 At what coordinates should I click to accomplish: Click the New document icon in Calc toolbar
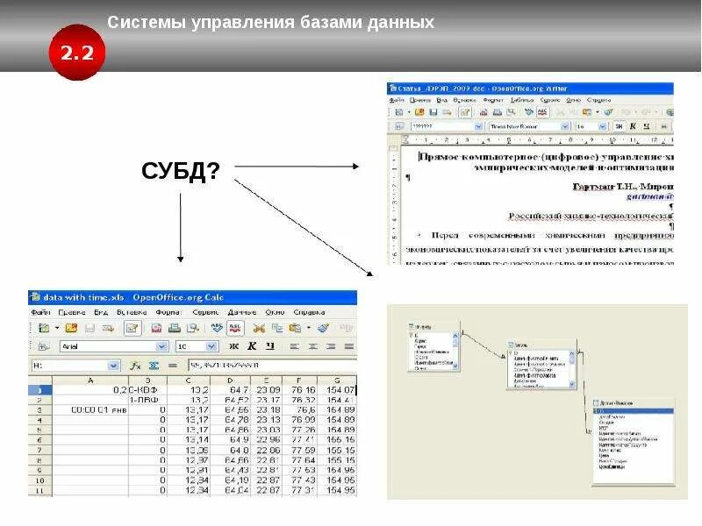[x=44, y=328]
